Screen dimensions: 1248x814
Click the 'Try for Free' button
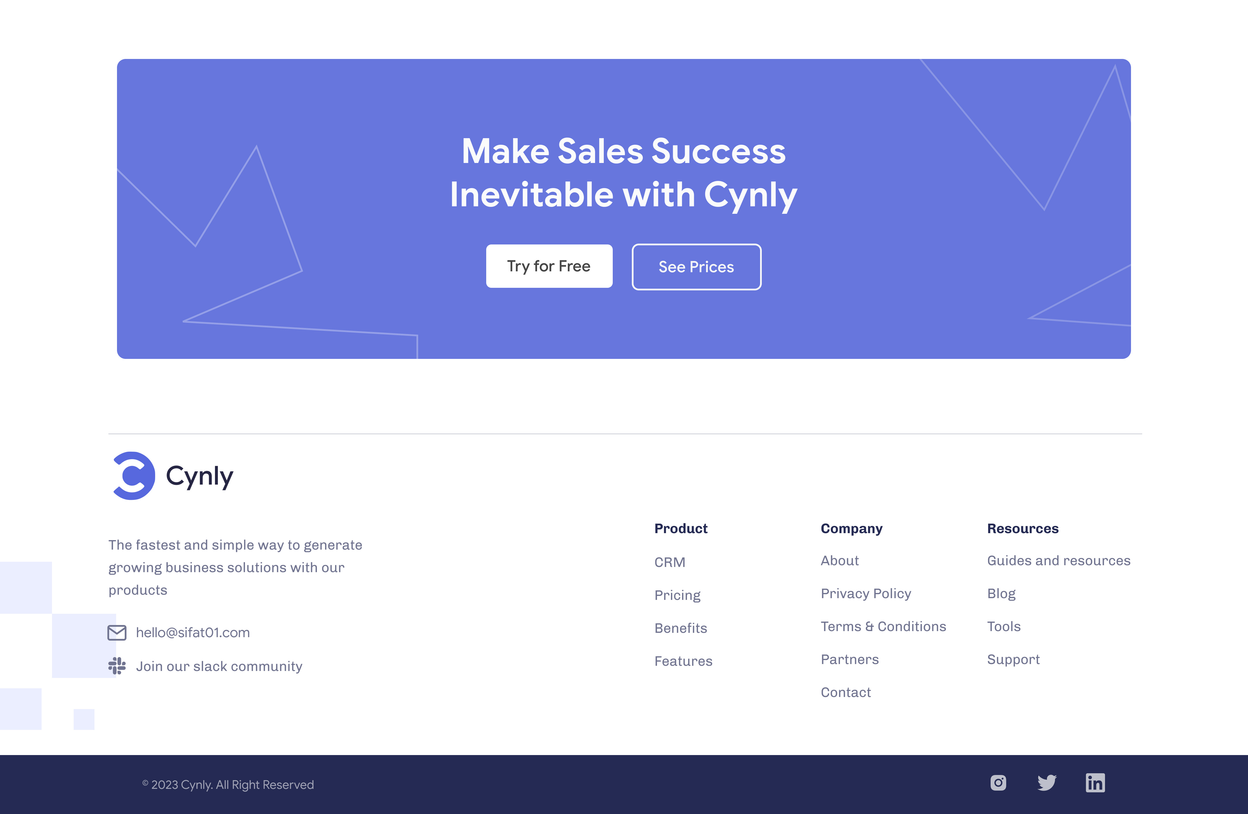[x=549, y=266]
